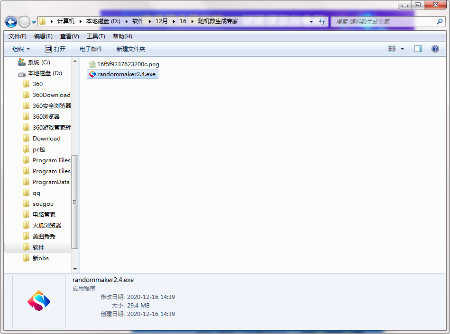Image resolution: width=450 pixels, height=334 pixels.
Task: Go to 软件 in the address breadcrumb
Action: point(138,21)
